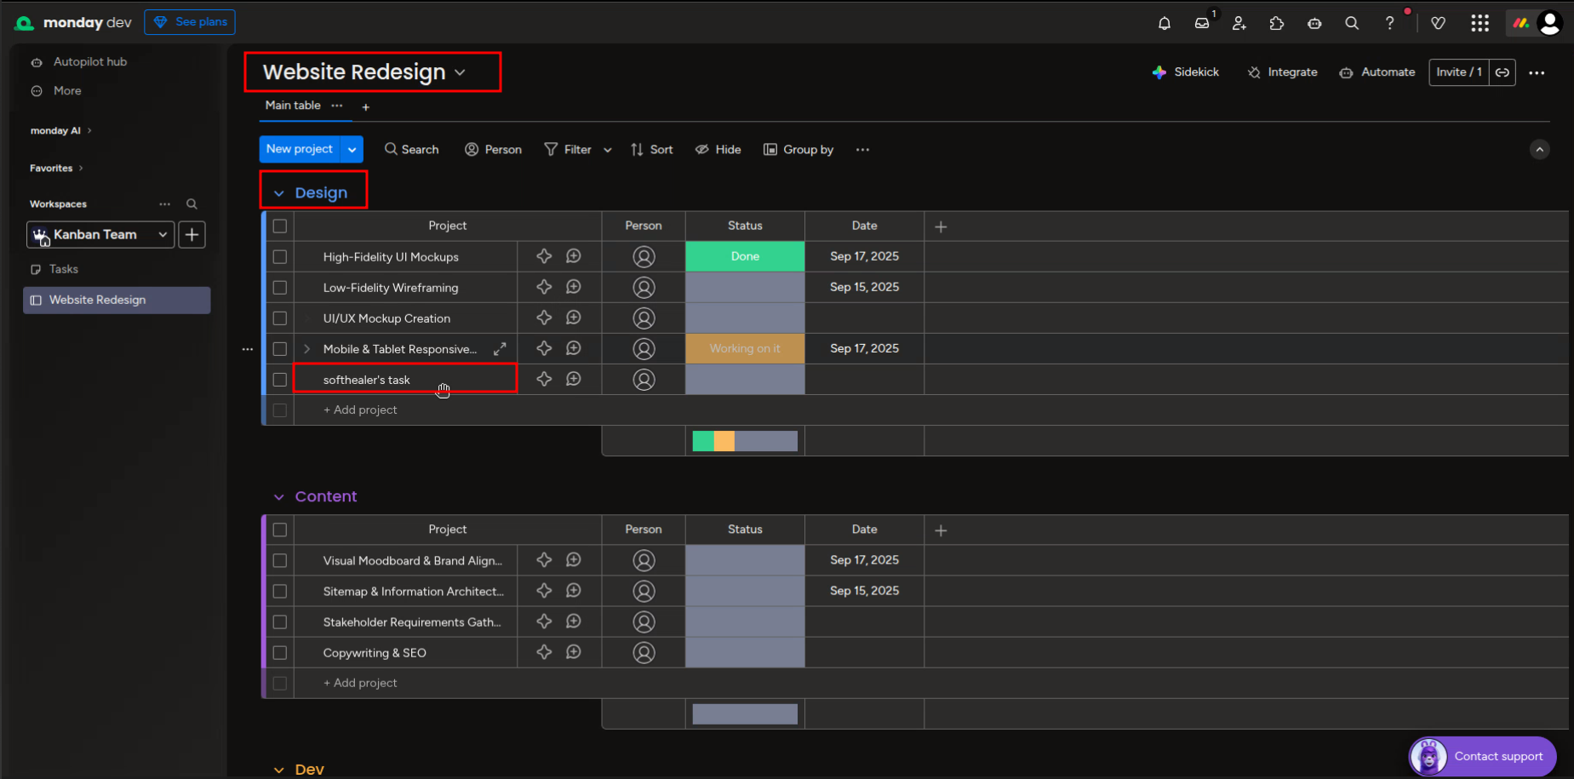
Task: Click Automate button
Action: (x=1377, y=72)
